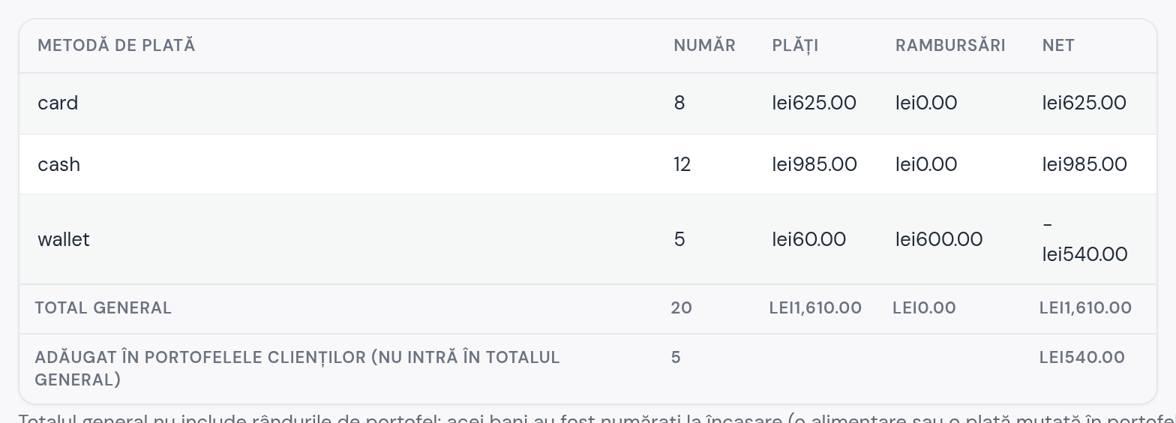Image resolution: width=1176 pixels, height=423 pixels.
Task: Click the ADĂUGAT ÎN PORTOFELELE CLIENȚILOR label
Action: point(297,369)
